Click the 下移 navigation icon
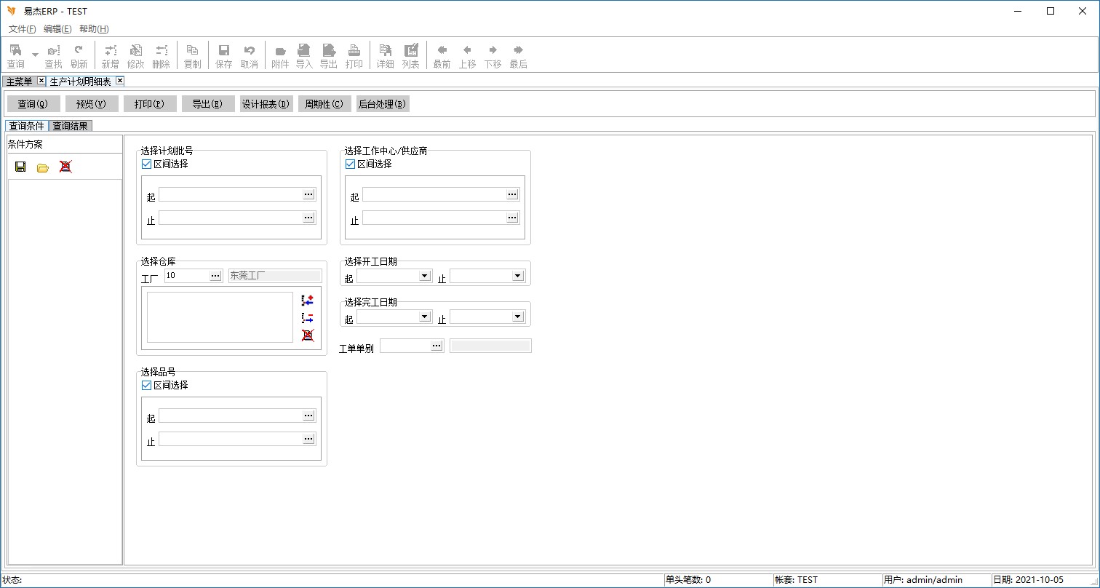The height and width of the screenshot is (588, 1100). 493,55
